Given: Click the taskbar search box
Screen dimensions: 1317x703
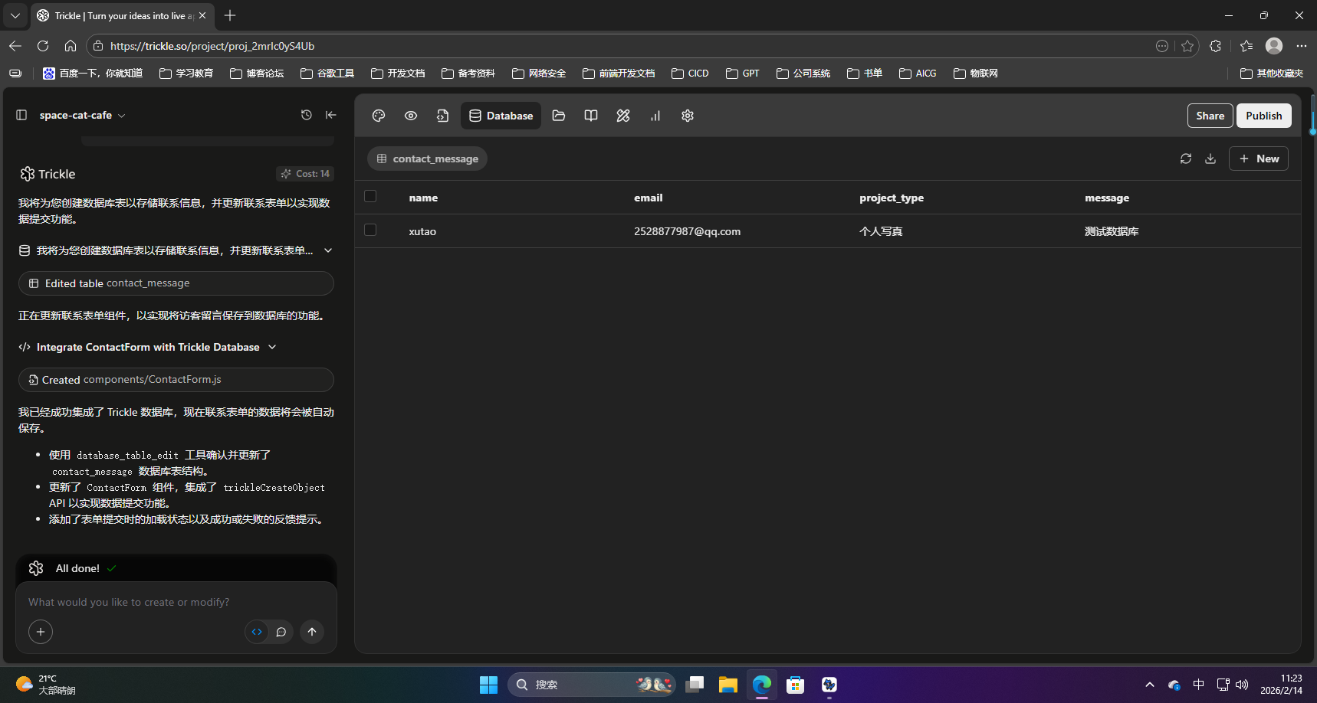Looking at the screenshot, I should click(x=592, y=685).
